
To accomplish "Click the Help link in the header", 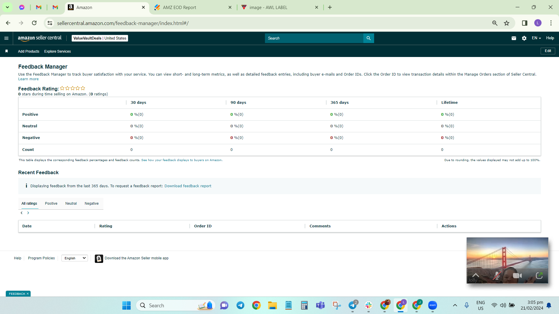I will pos(550,38).
